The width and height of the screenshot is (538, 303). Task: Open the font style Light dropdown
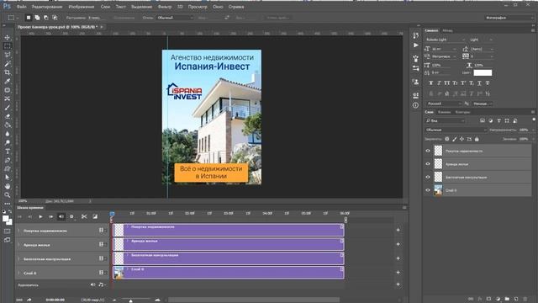click(481, 40)
